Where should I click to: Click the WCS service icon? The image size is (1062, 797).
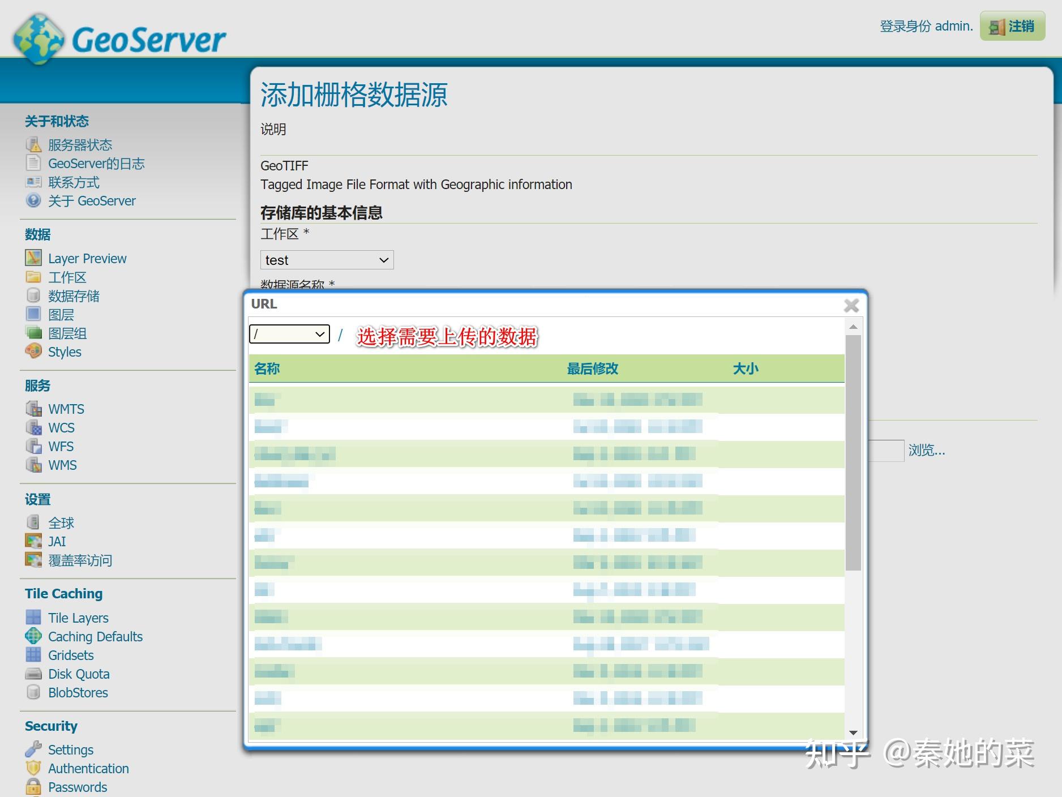(x=34, y=427)
